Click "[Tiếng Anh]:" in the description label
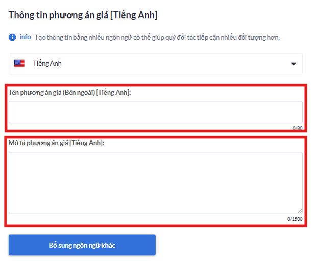 coord(87,143)
